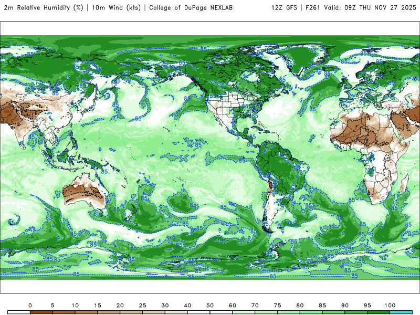The height and width of the screenshot is (315, 420).
Task: Click the white swatch left of the 0 label
Action: (x=19, y=312)
